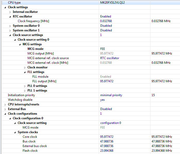Change External Bus Disabled value
The width and height of the screenshot is (180, 154).
coord(106,109)
